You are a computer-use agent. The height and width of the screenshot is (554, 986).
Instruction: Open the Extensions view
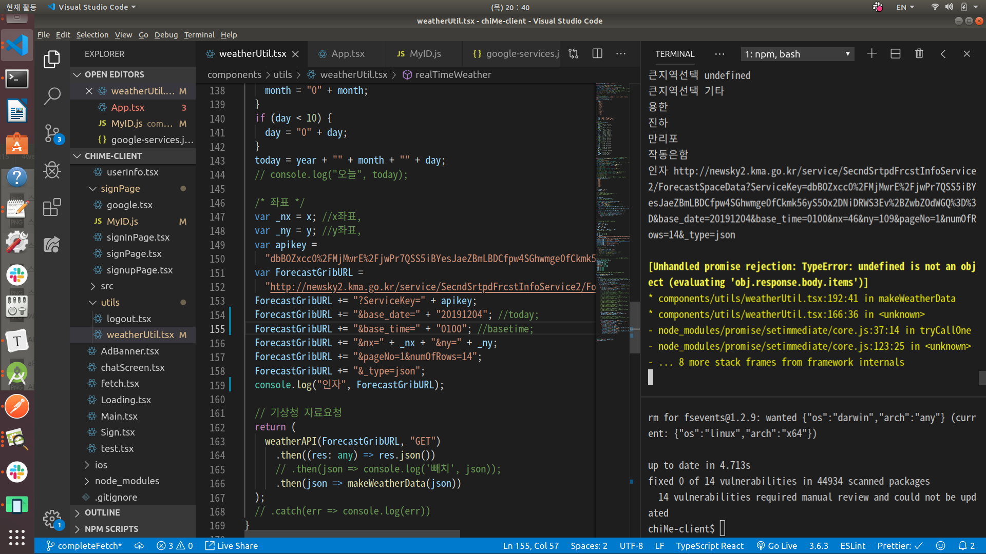coord(52,207)
